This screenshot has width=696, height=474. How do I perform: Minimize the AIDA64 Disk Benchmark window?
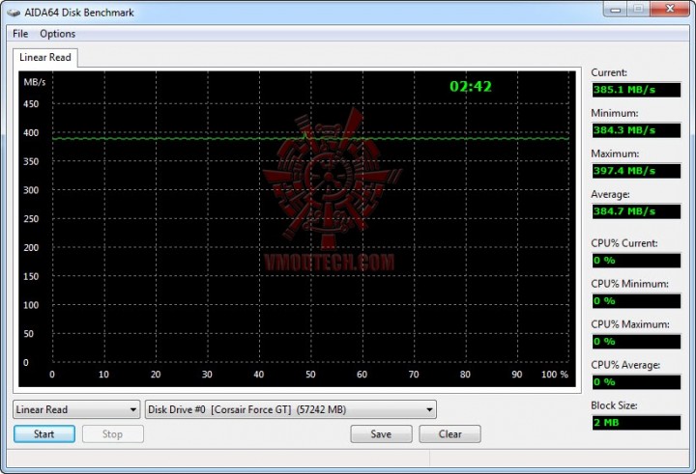[x=615, y=10]
